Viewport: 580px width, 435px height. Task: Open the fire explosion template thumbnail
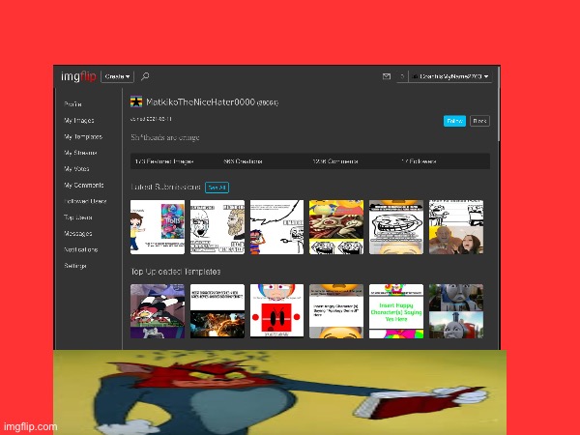pos(217,311)
